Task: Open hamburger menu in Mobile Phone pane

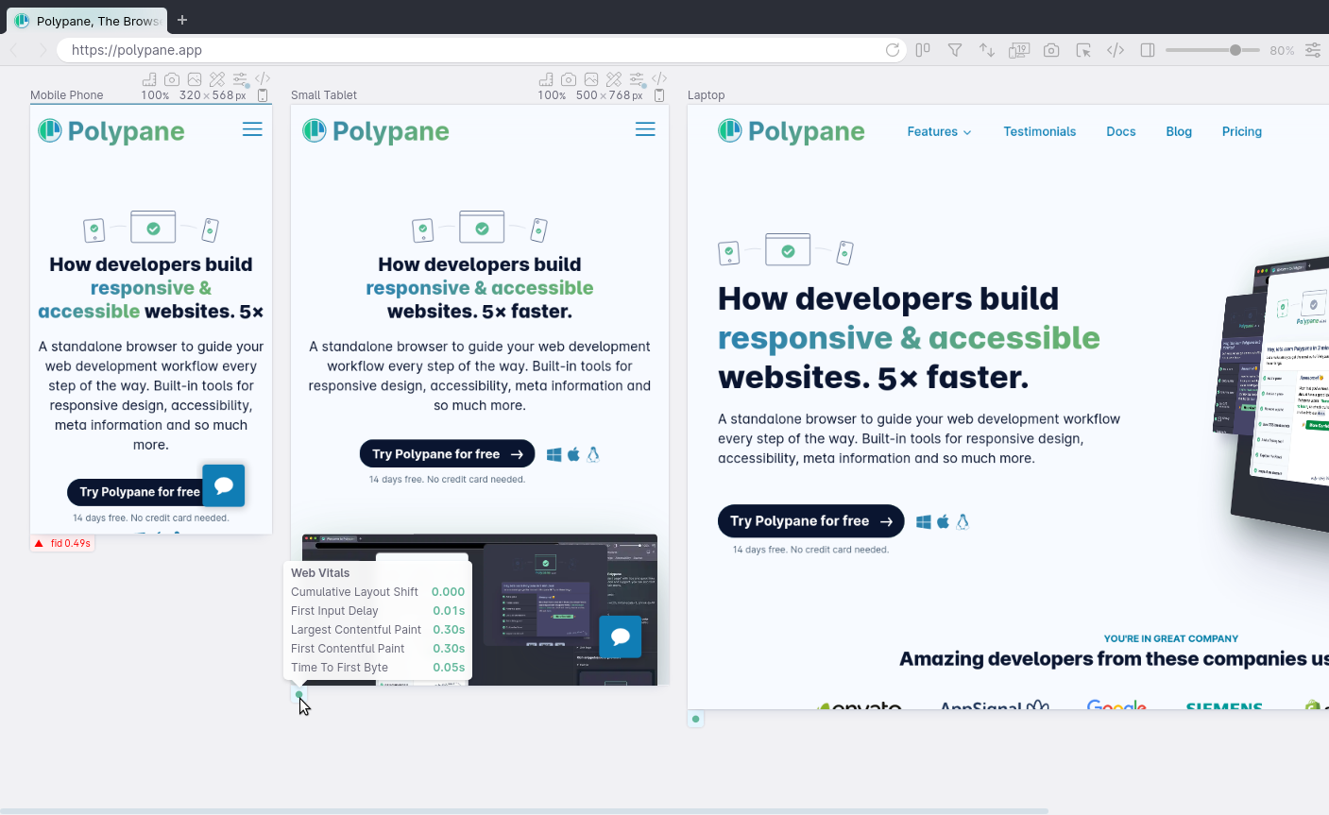Action: (x=252, y=129)
